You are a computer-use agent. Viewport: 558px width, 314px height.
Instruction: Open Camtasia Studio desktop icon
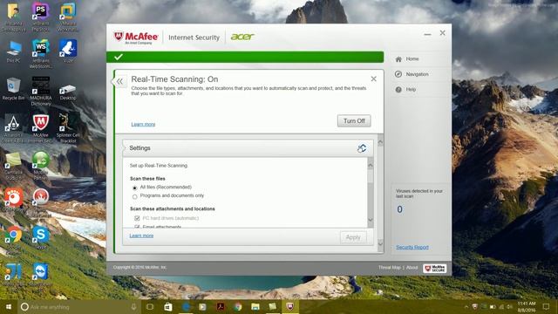pos(13,165)
